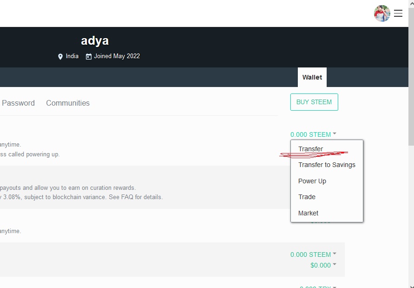Click the Joined May 2022 text
The height and width of the screenshot is (288, 414).
[117, 56]
